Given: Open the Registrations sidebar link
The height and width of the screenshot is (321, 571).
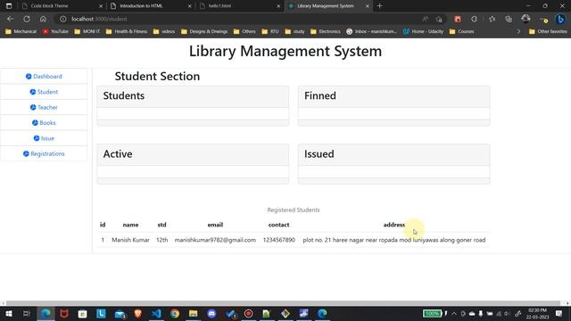Looking at the screenshot, I should coord(44,153).
